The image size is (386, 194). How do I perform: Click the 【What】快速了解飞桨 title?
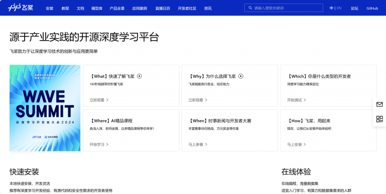coord(112,76)
